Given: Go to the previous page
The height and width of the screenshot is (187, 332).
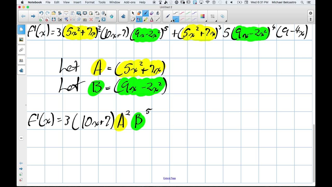Looking at the screenshot, I should 23,16.
